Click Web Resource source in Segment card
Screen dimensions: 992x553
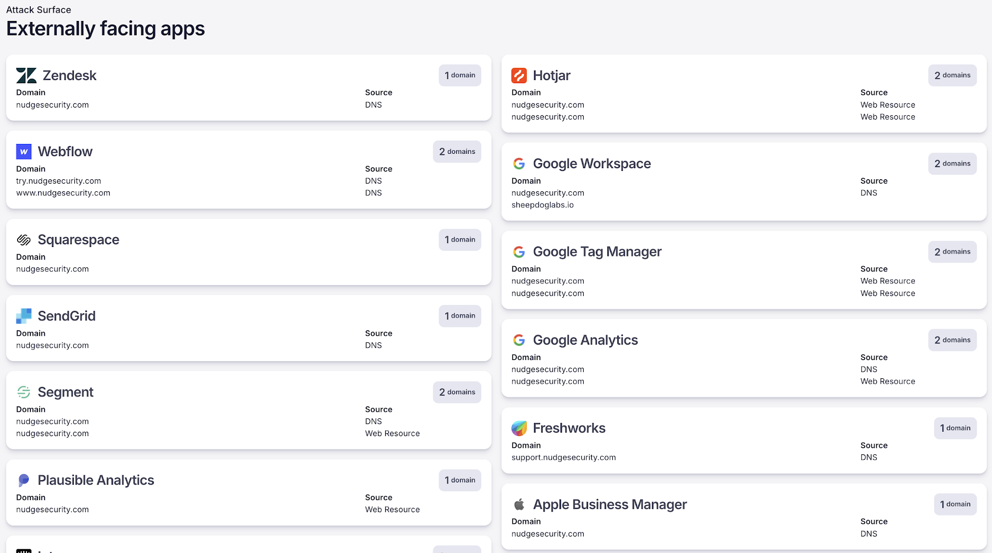392,433
